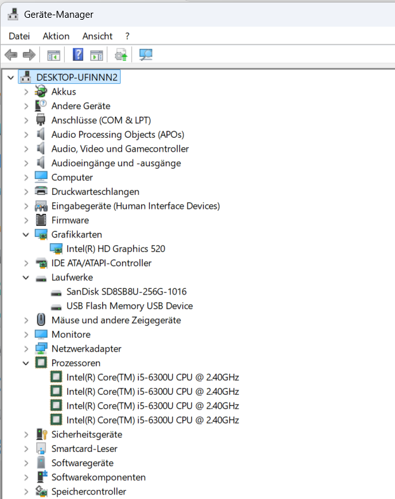Open the Ansicht menu
The image size is (395, 499).
pos(97,36)
